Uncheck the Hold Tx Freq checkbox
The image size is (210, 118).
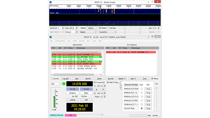(x=108, y=82)
